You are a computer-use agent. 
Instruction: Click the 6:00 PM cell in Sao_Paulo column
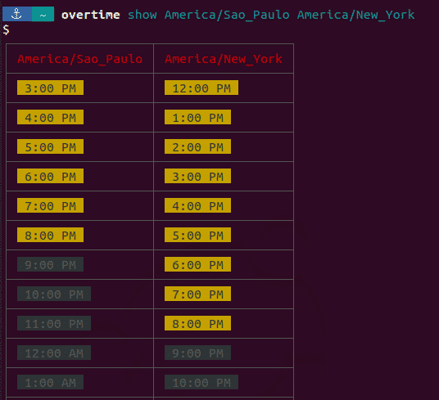click(51, 176)
